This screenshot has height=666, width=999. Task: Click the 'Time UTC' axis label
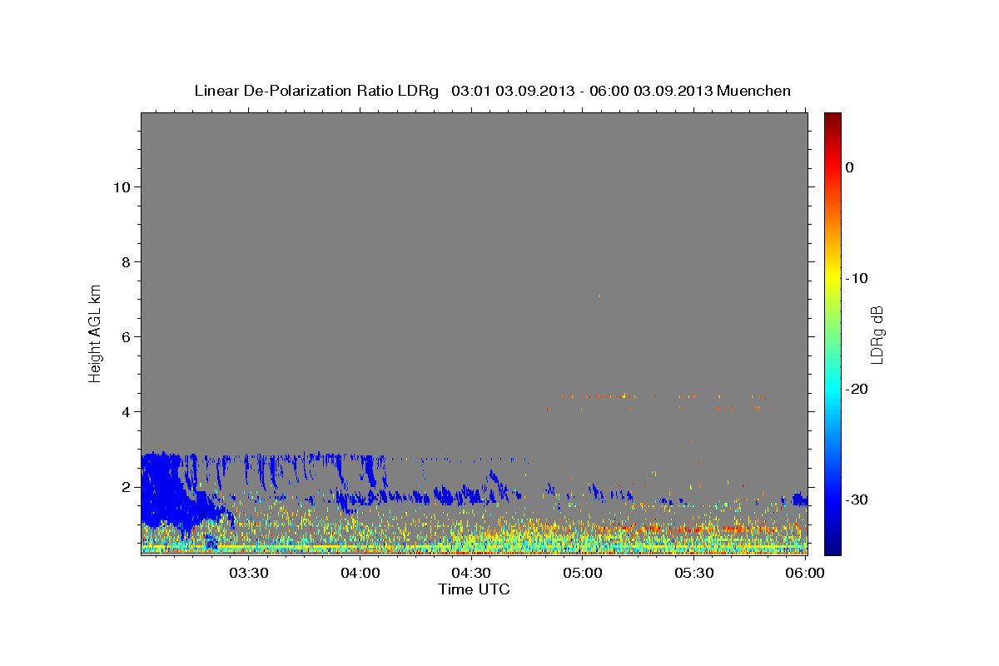tap(474, 589)
